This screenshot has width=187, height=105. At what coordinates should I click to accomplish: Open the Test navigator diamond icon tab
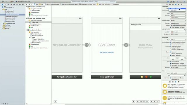coord(14,4)
